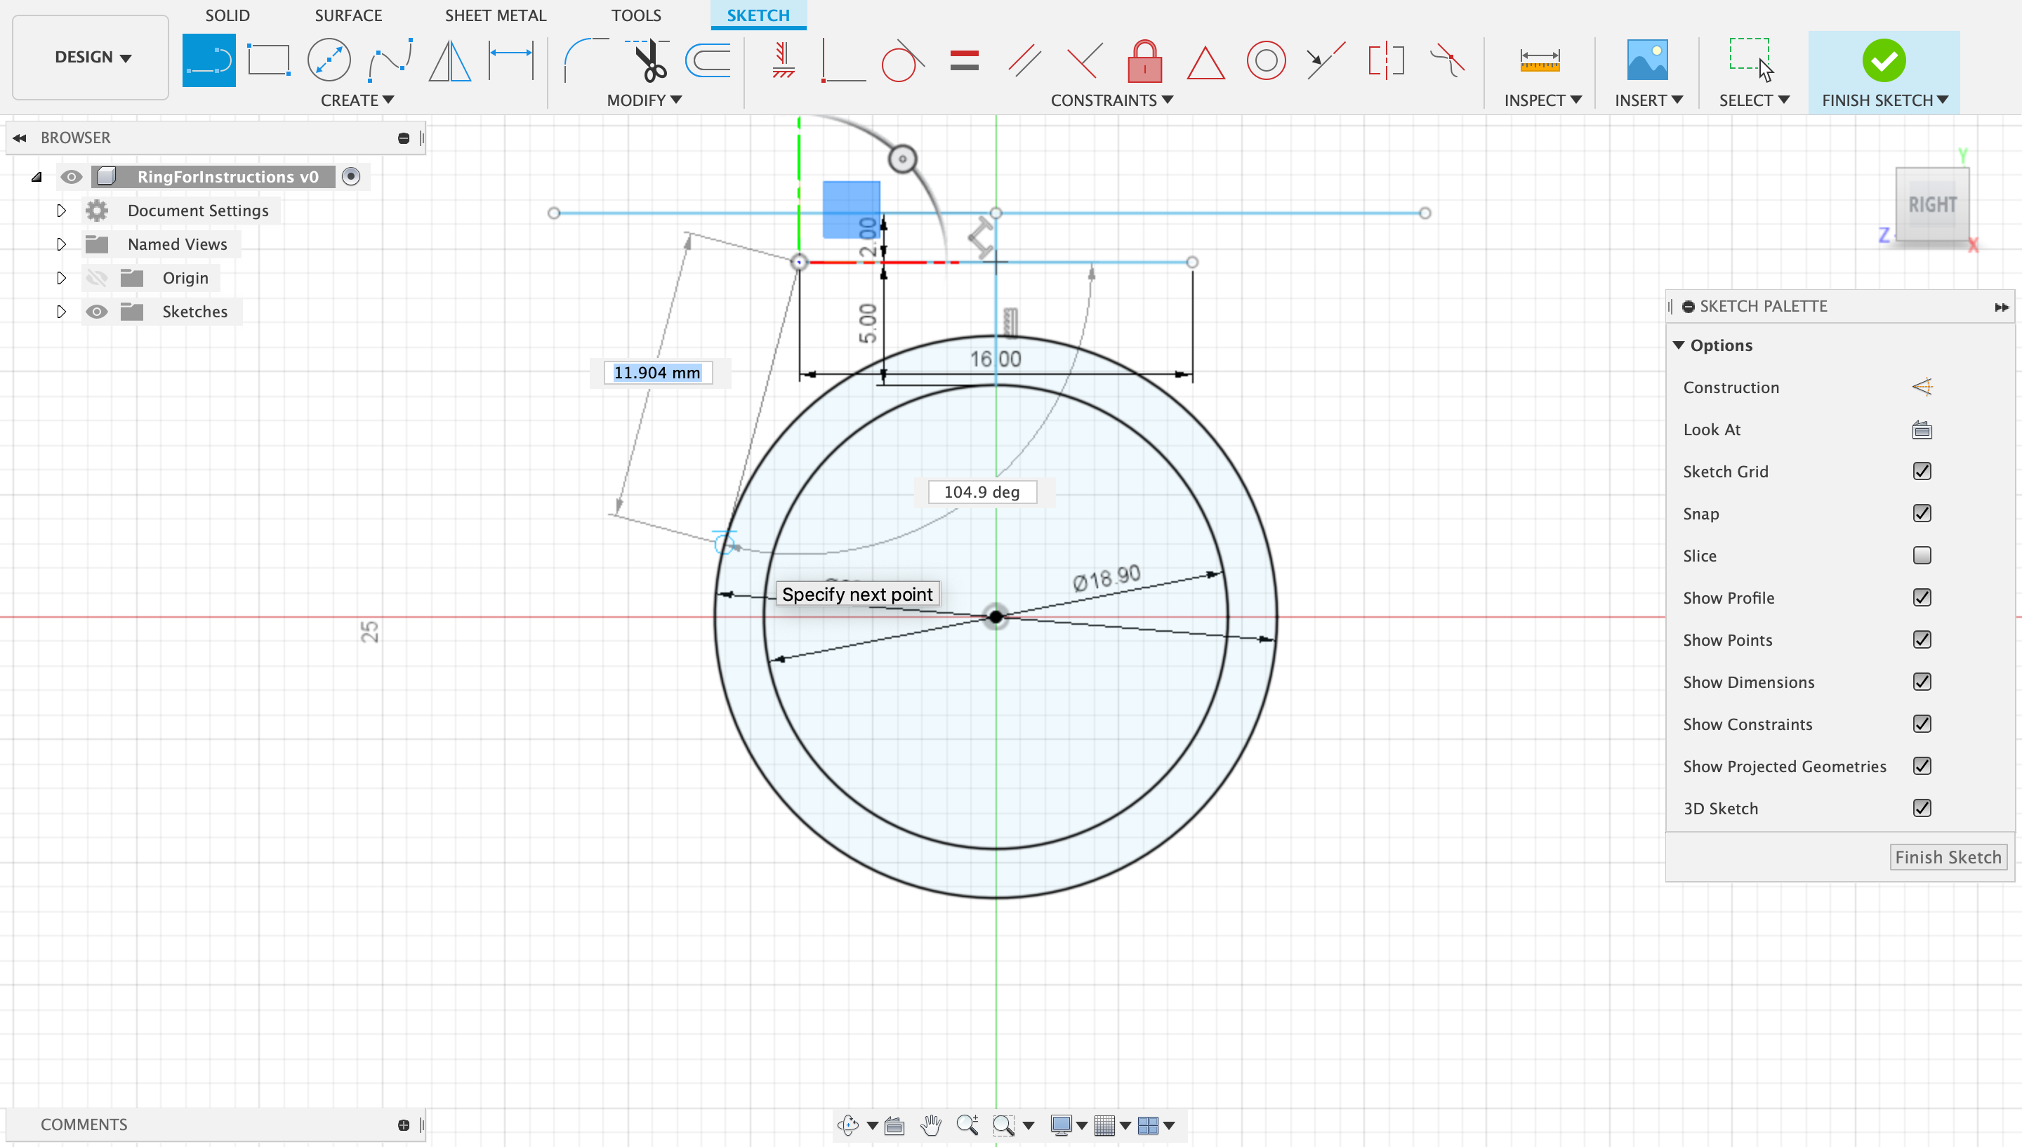Viewport: 2022px width, 1147px height.
Task: Select the 2-point Rectangle tool
Action: pos(267,60)
